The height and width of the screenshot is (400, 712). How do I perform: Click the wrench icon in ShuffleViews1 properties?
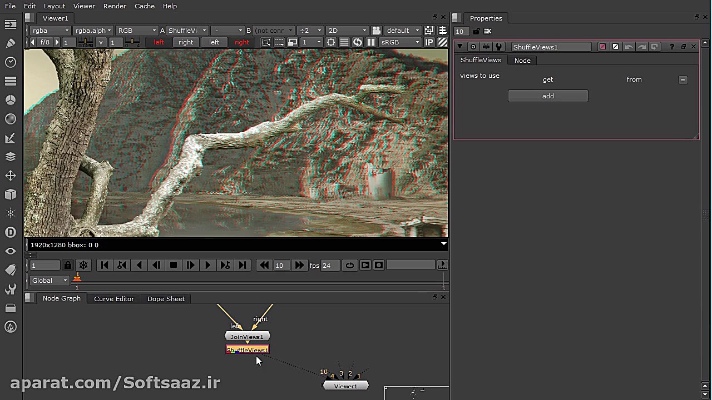click(499, 47)
